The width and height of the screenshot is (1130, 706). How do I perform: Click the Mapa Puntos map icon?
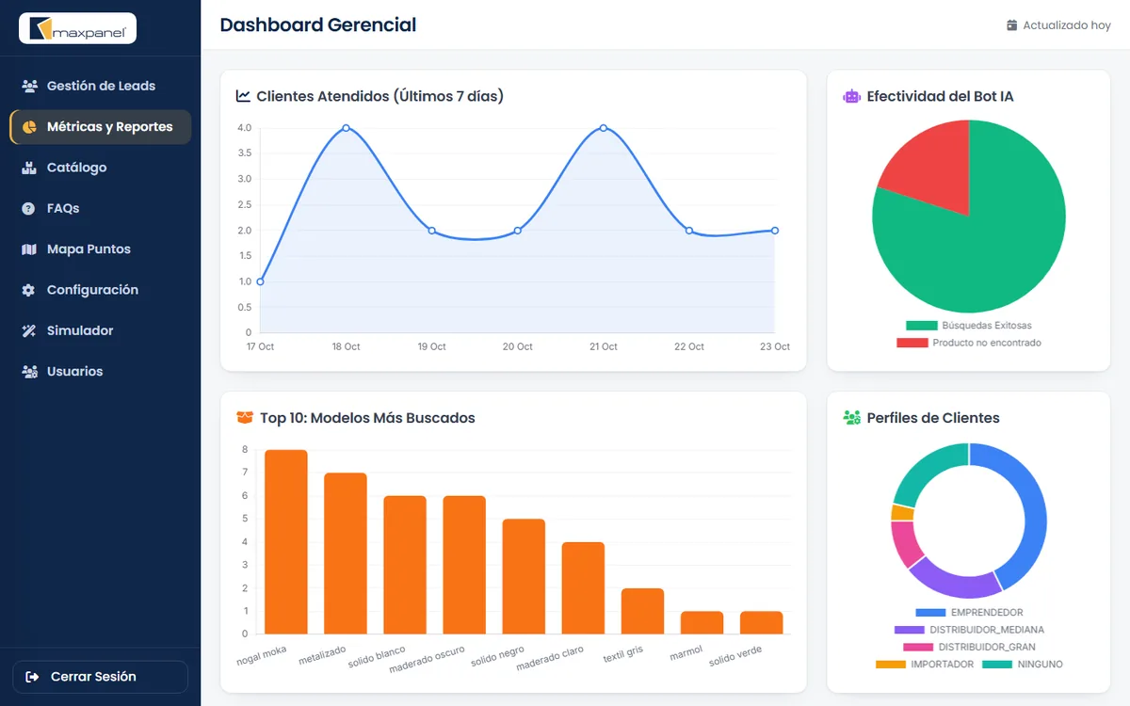pyautogui.click(x=28, y=249)
